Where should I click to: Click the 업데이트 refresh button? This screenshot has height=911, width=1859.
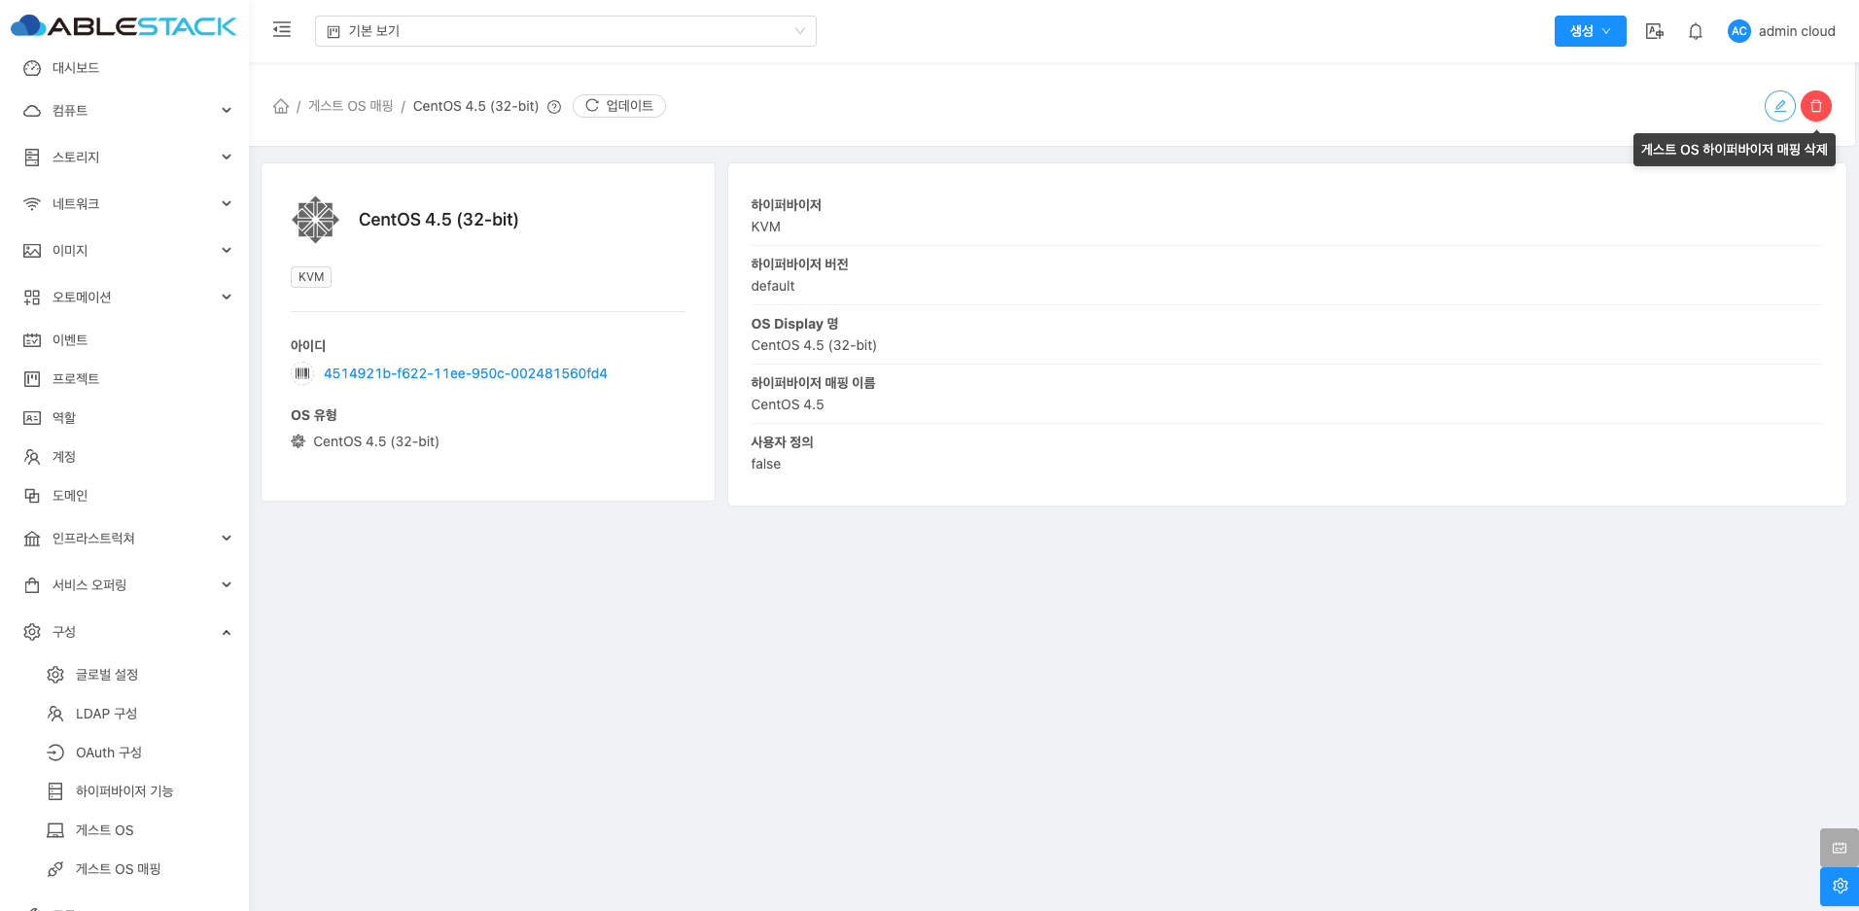pyautogui.click(x=619, y=106)
